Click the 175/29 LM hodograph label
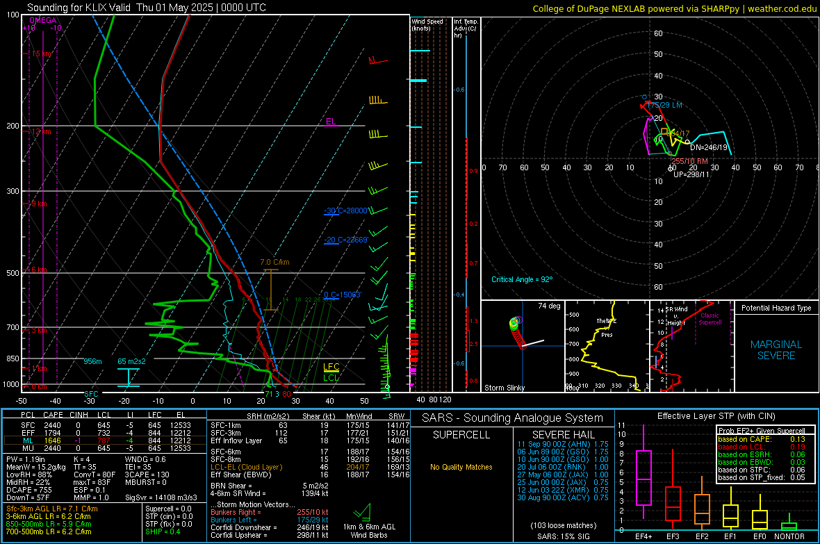Viewport: 820px width, 544px height. (665, 105)
